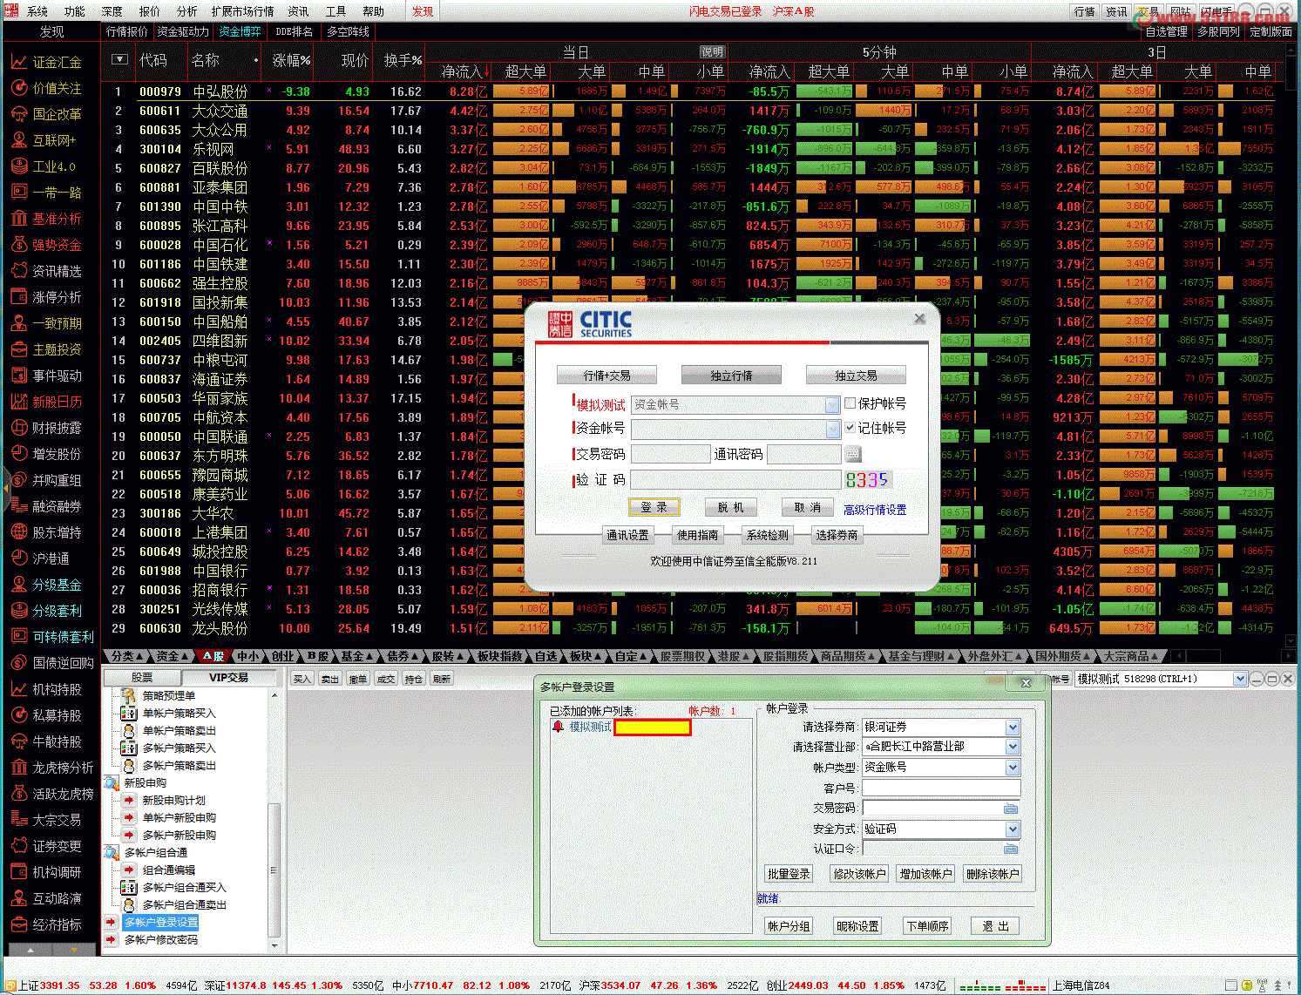
Task: Click the 8335 captcha image to refresh
Action: pyautogui.click(x=867, y=480)
